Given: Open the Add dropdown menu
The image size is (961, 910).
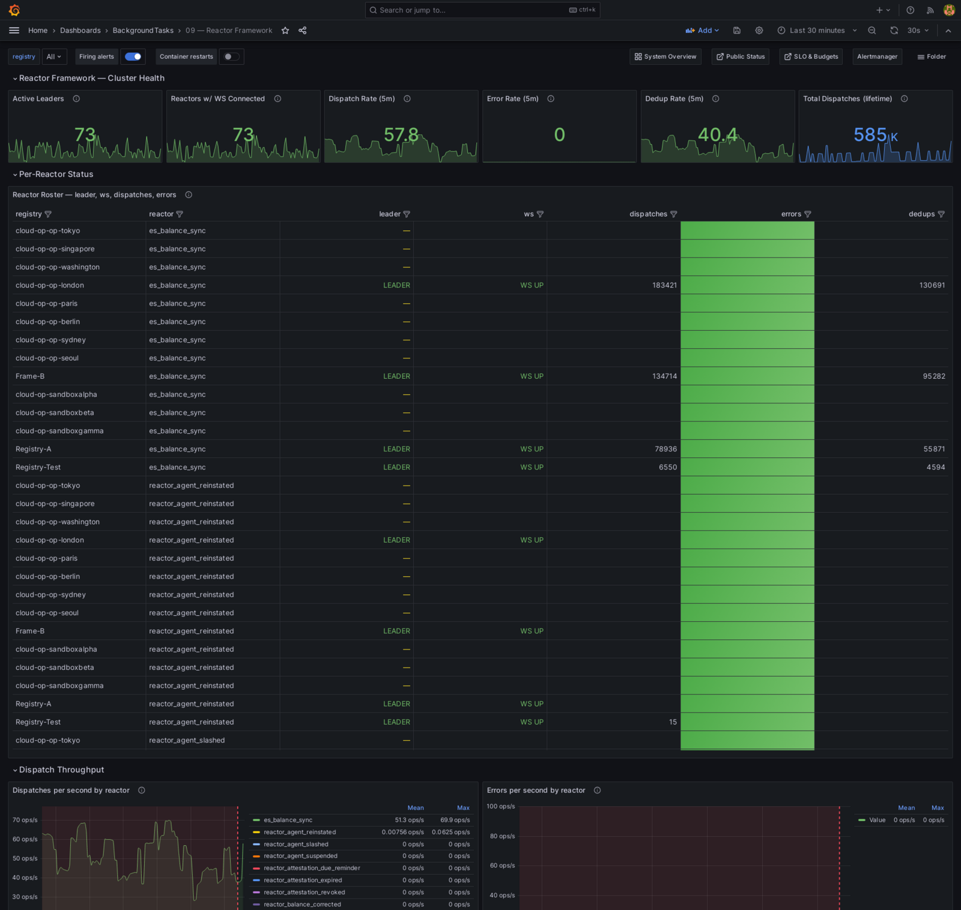Looking at the screenshot, I should 702,31.
